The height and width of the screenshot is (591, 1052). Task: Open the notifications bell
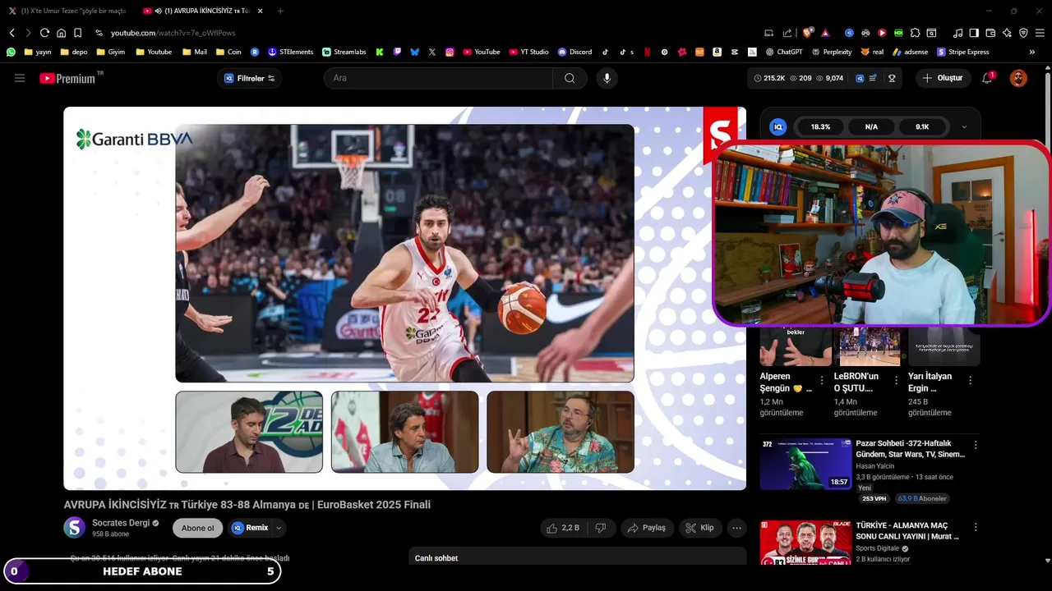(987, 78)
